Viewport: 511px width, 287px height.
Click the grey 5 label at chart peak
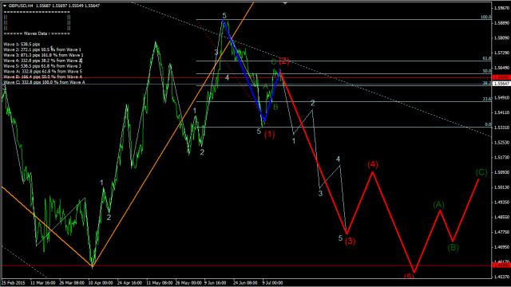coord(224,16)
